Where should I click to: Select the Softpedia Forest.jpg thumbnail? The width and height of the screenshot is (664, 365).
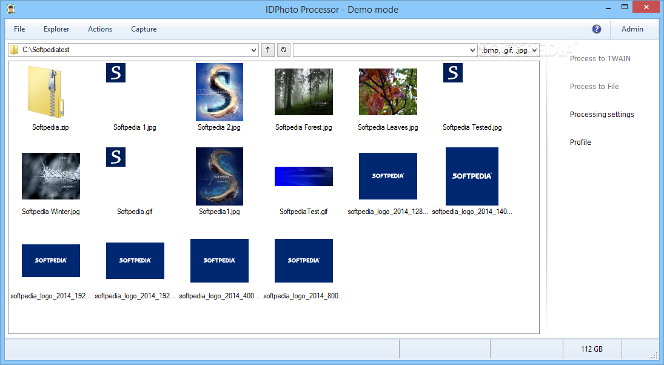(304, 92)
